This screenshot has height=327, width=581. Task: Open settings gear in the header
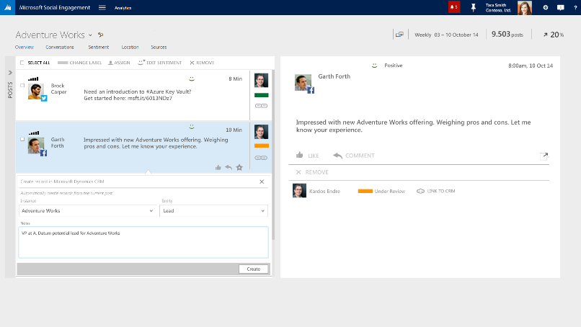pyautogui.click(x=545, y=7)
